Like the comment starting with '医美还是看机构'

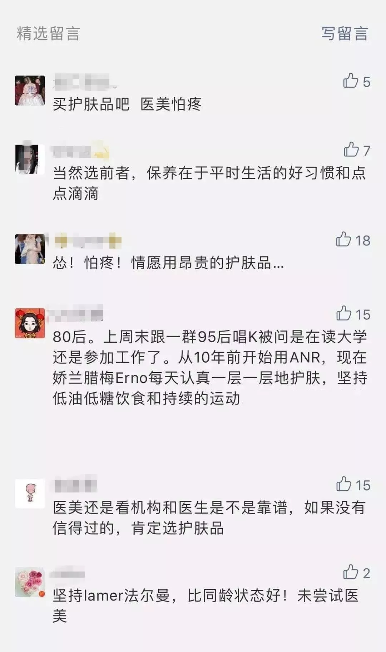click(344, 485)
